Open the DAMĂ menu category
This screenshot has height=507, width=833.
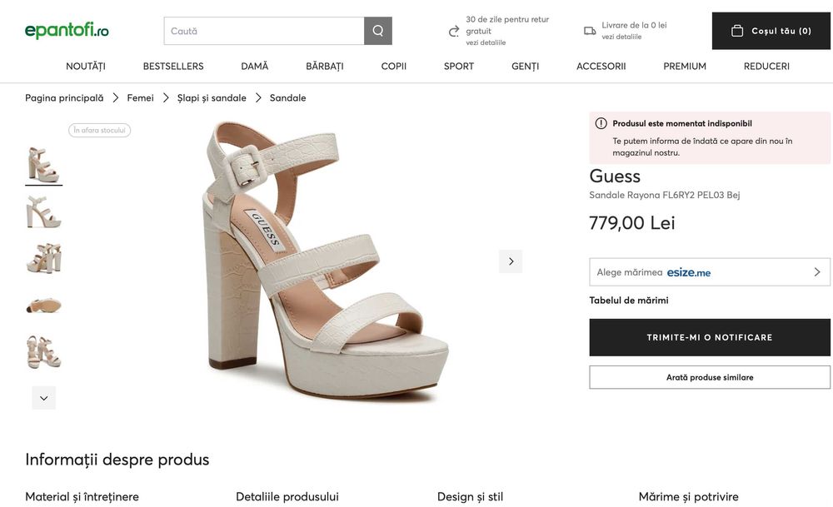(254, 67)
